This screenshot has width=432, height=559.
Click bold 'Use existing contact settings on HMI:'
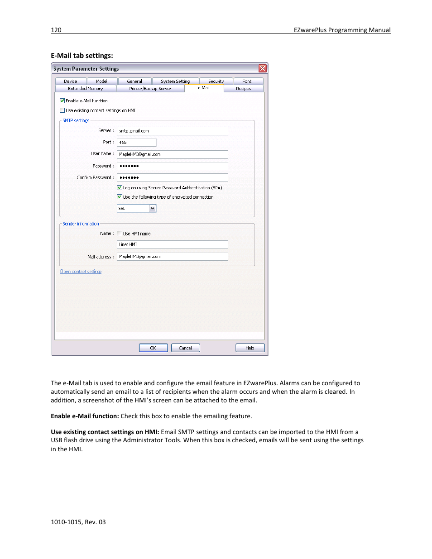(105, 432)
